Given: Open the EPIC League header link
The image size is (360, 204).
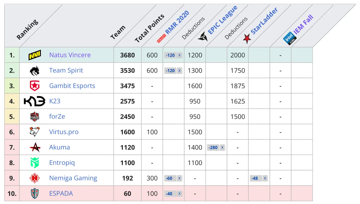Looking at the screenshot, I should (223, 20).
